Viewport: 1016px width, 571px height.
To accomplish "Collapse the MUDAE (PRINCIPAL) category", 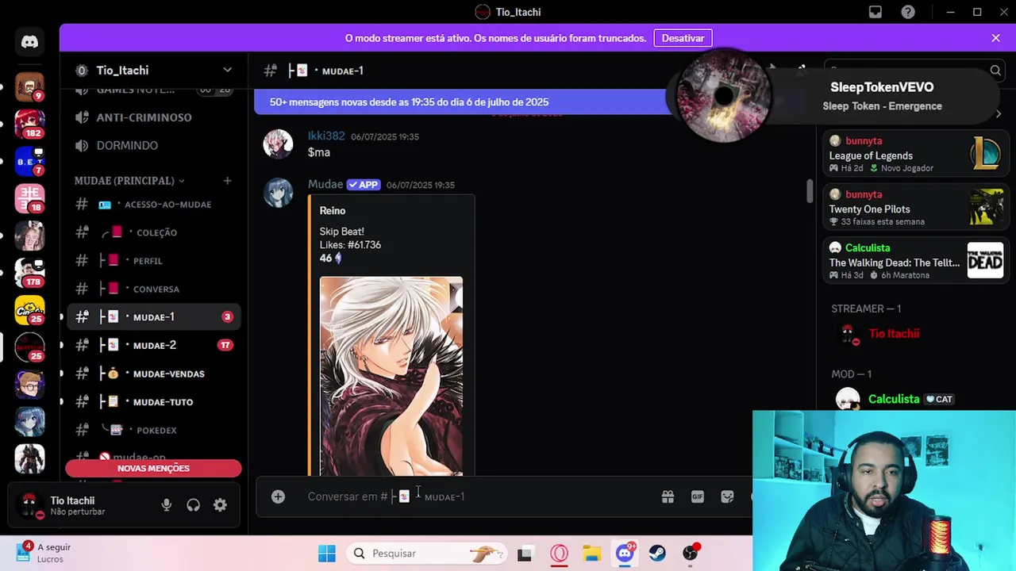I will click(129, 181).
